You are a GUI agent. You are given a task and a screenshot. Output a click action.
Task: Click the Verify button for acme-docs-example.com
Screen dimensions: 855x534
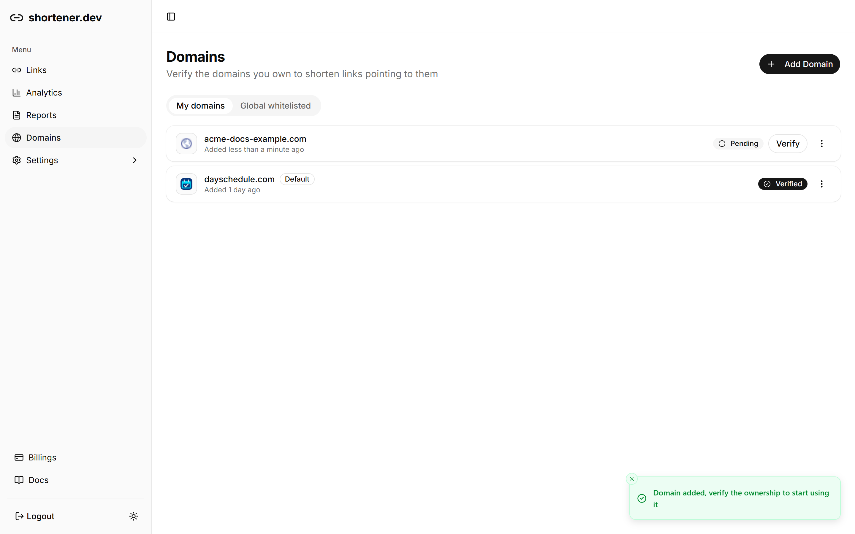pos(788,144)
